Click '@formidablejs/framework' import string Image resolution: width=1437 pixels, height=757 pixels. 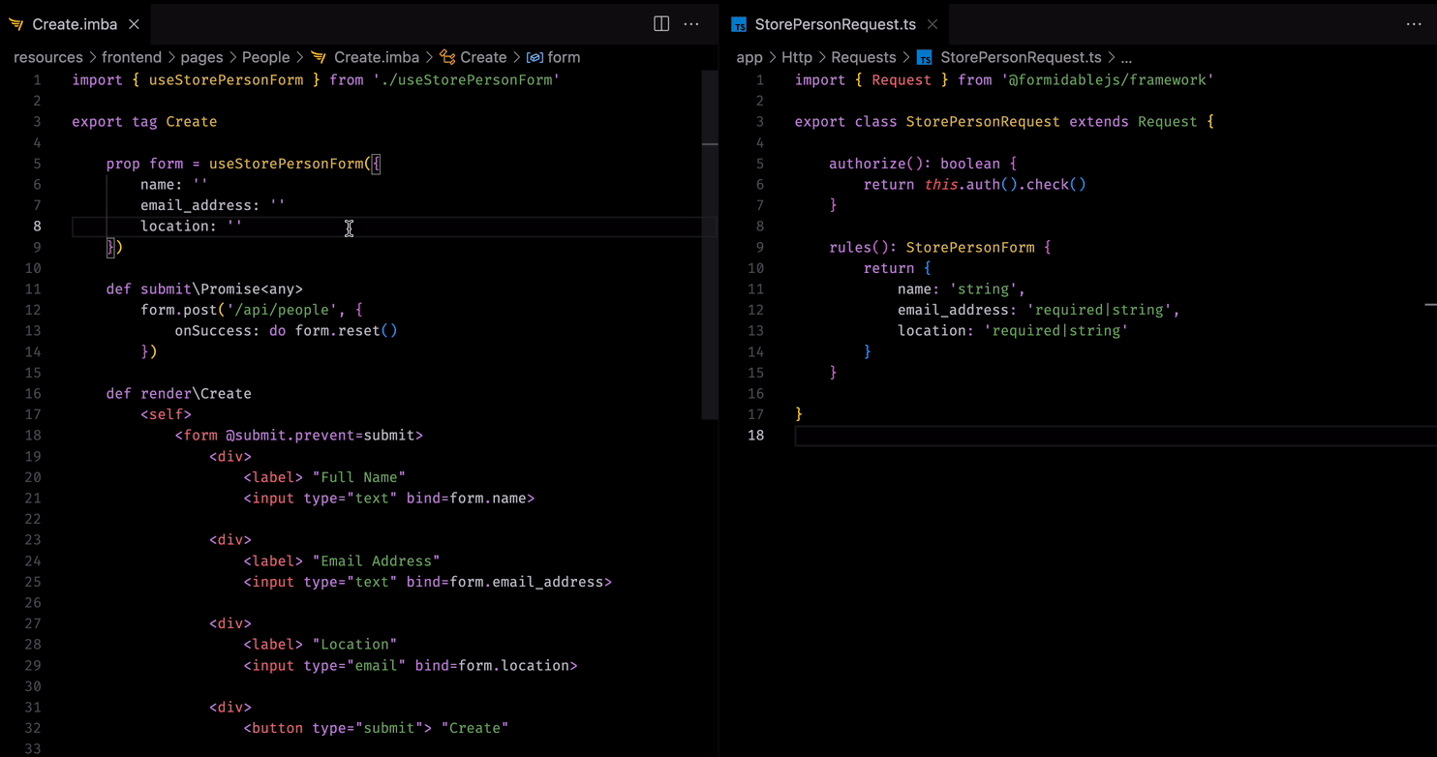tap(1108, 80)
